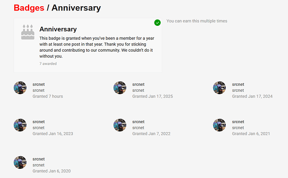Click srcnet avatar granted 7 hours ago
Screen dimensions: 288x178
point(20,88)
